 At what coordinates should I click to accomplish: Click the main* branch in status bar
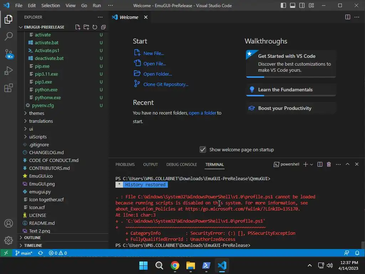coord(24,253)
